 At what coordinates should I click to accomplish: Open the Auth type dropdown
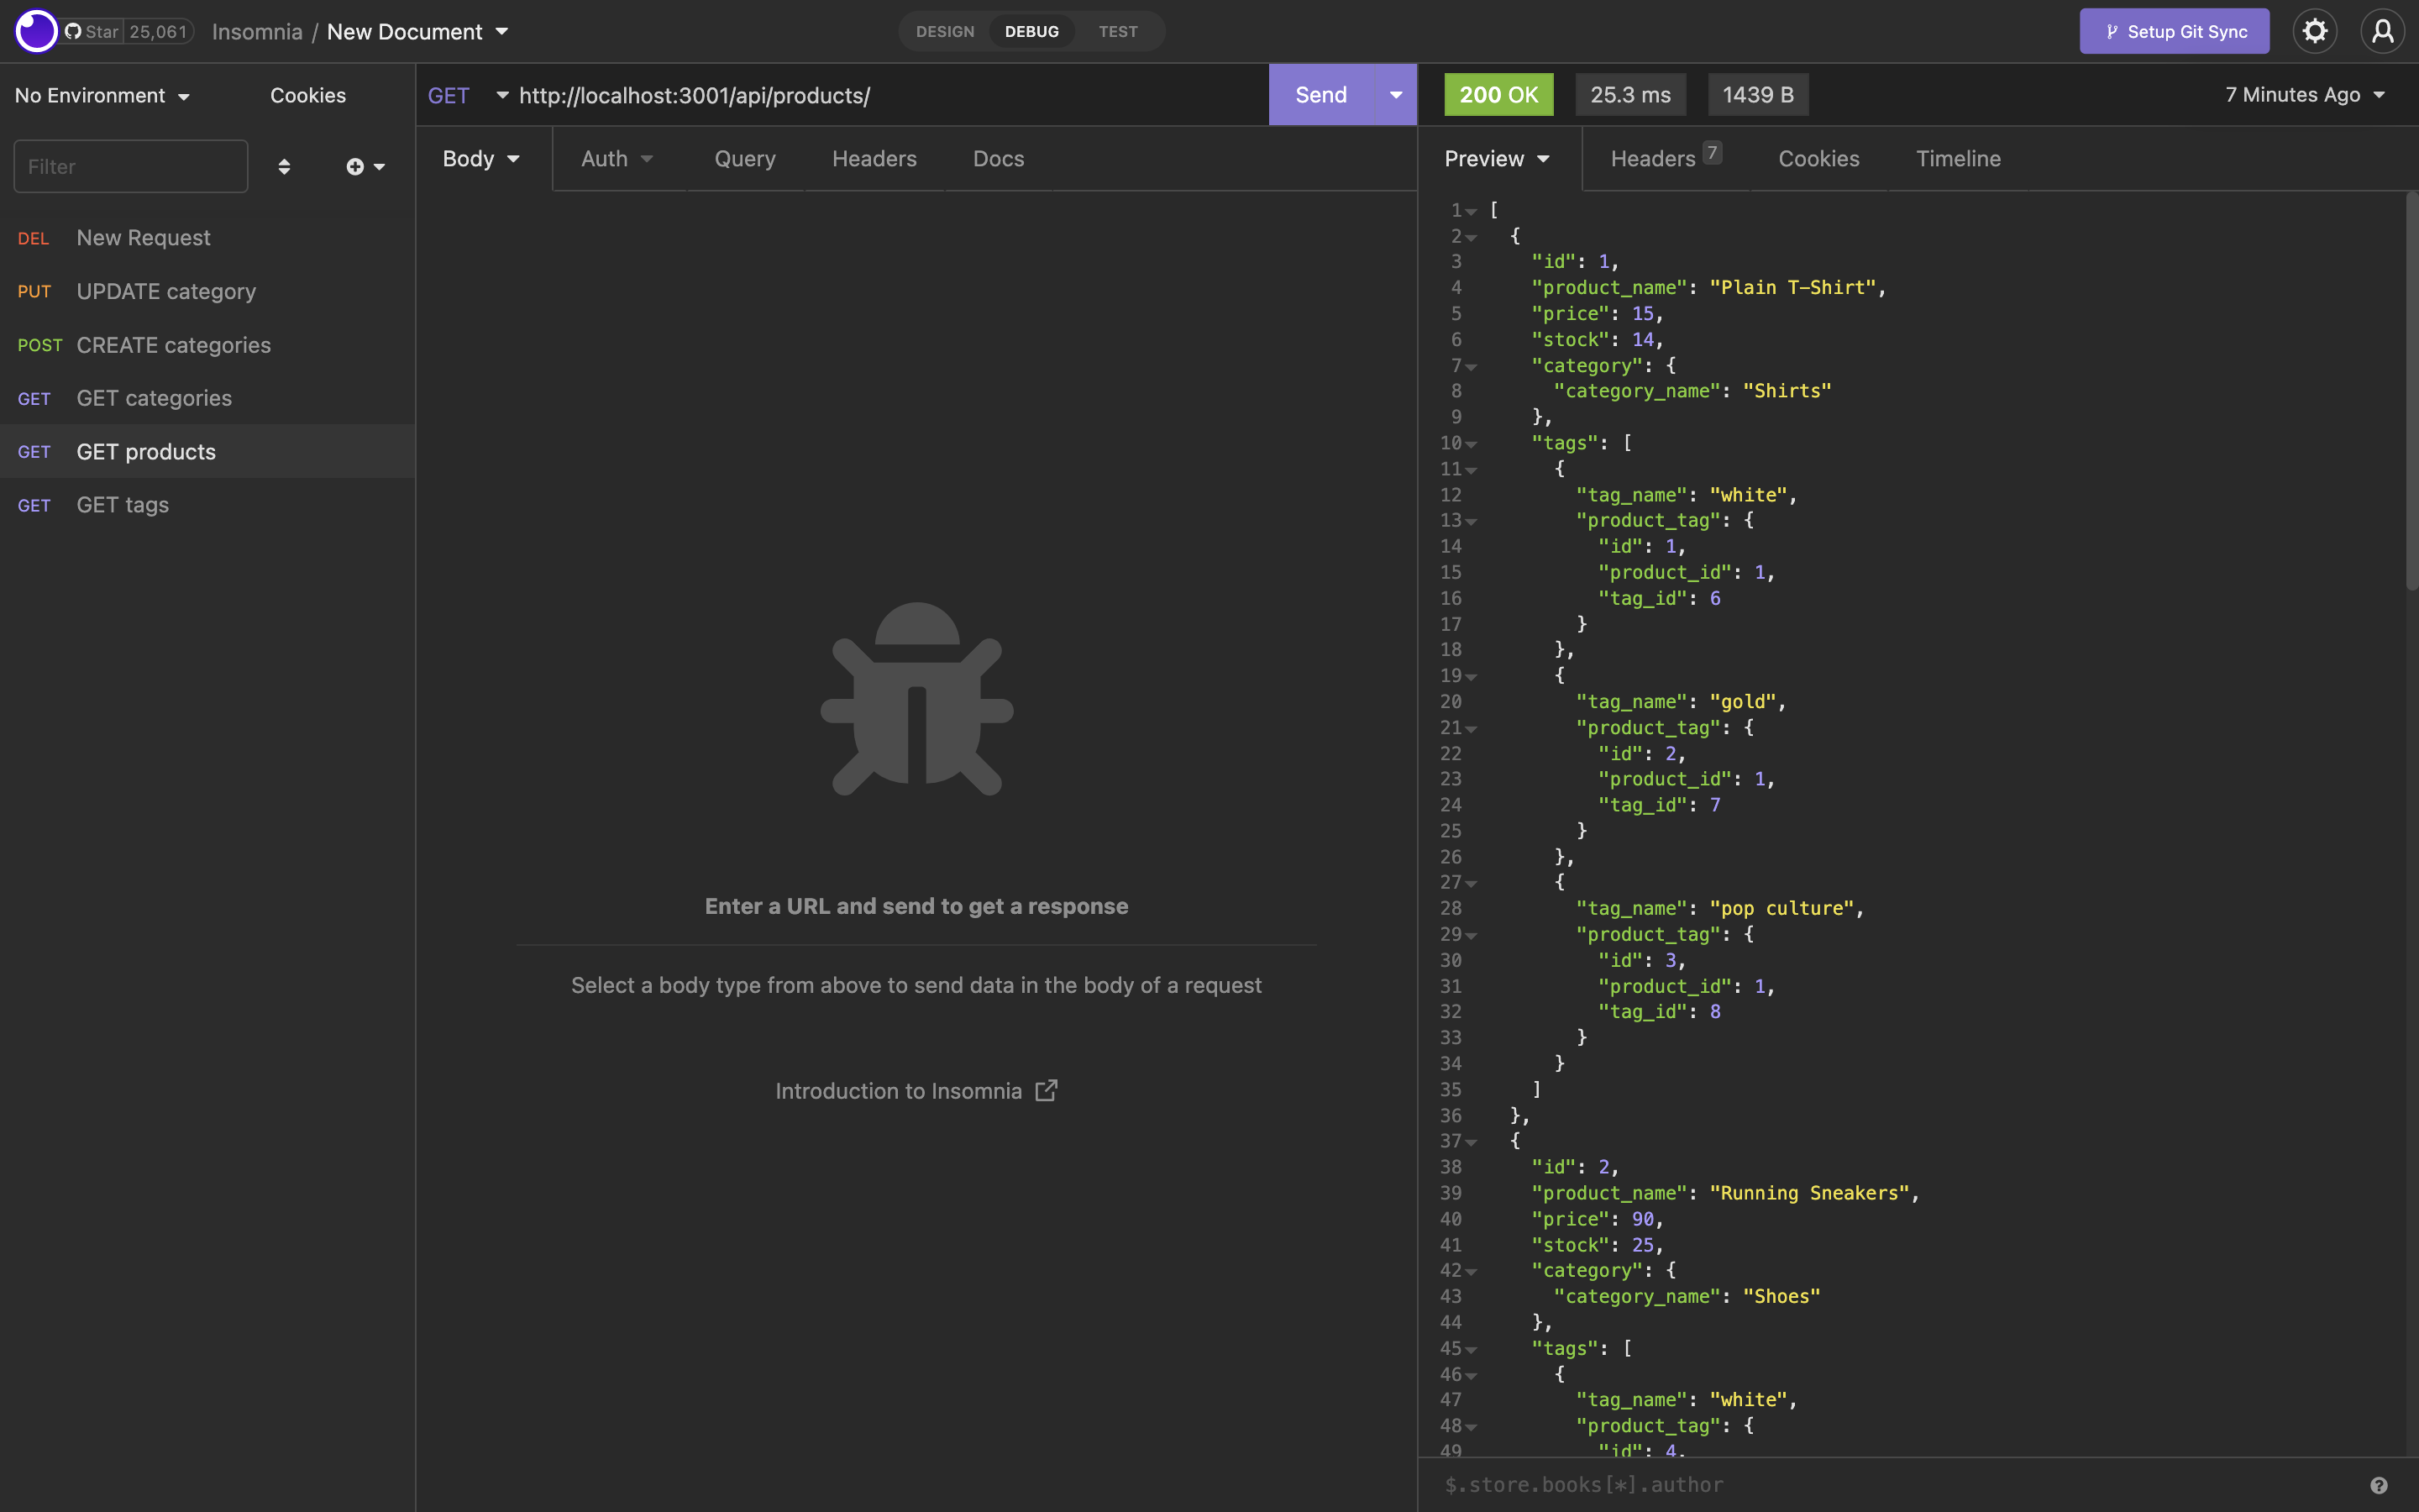click(617, 159)
